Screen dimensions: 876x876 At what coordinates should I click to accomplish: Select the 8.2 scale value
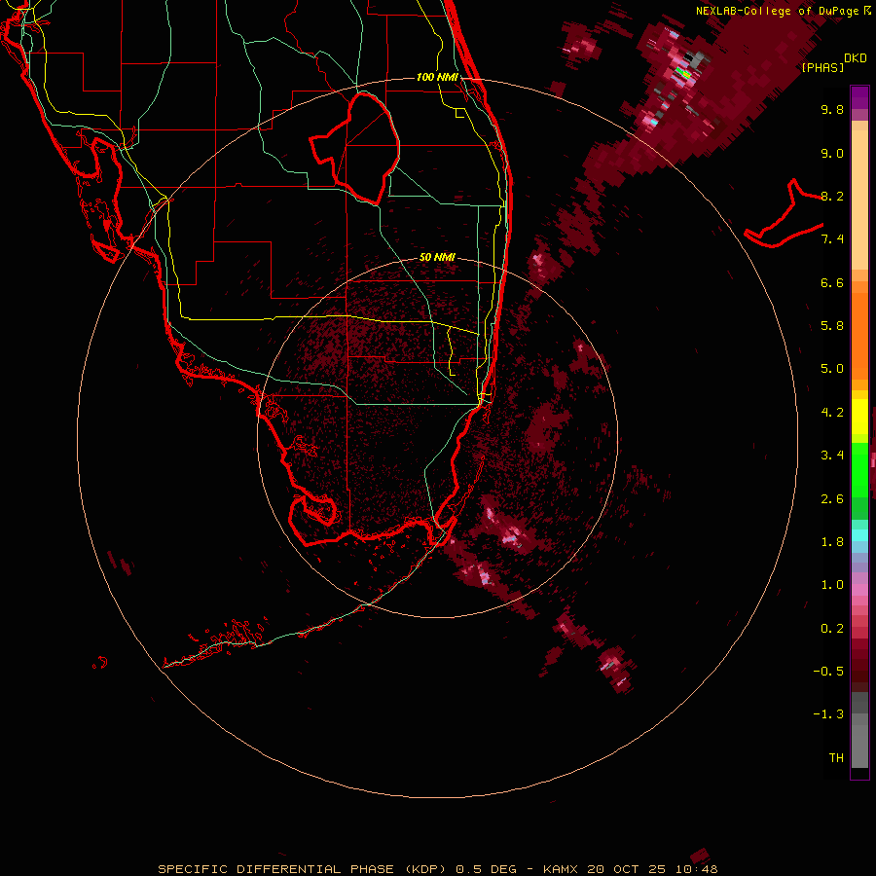point(832,196)
